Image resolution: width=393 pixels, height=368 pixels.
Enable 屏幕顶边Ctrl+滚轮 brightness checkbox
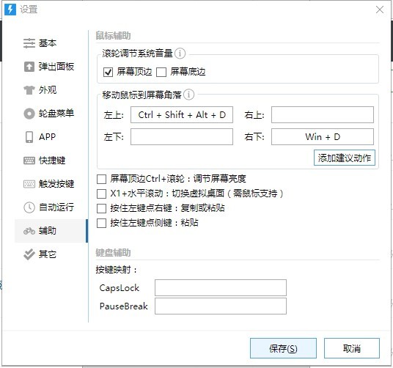pyautogui.click(x=101, y=179)
